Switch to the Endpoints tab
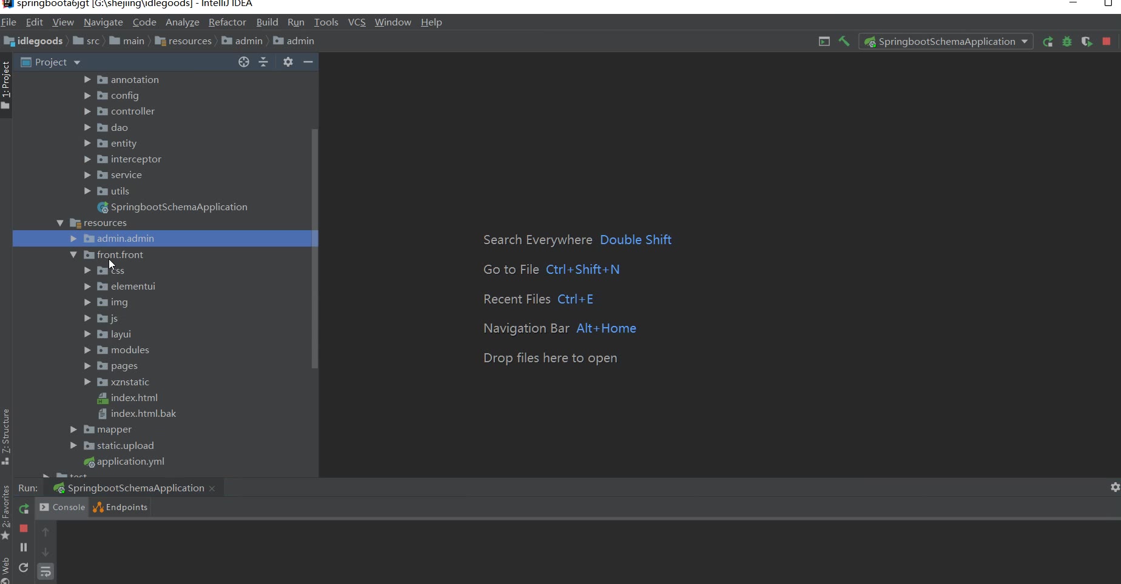The image size is (1121, 584). tap(120, 507)
